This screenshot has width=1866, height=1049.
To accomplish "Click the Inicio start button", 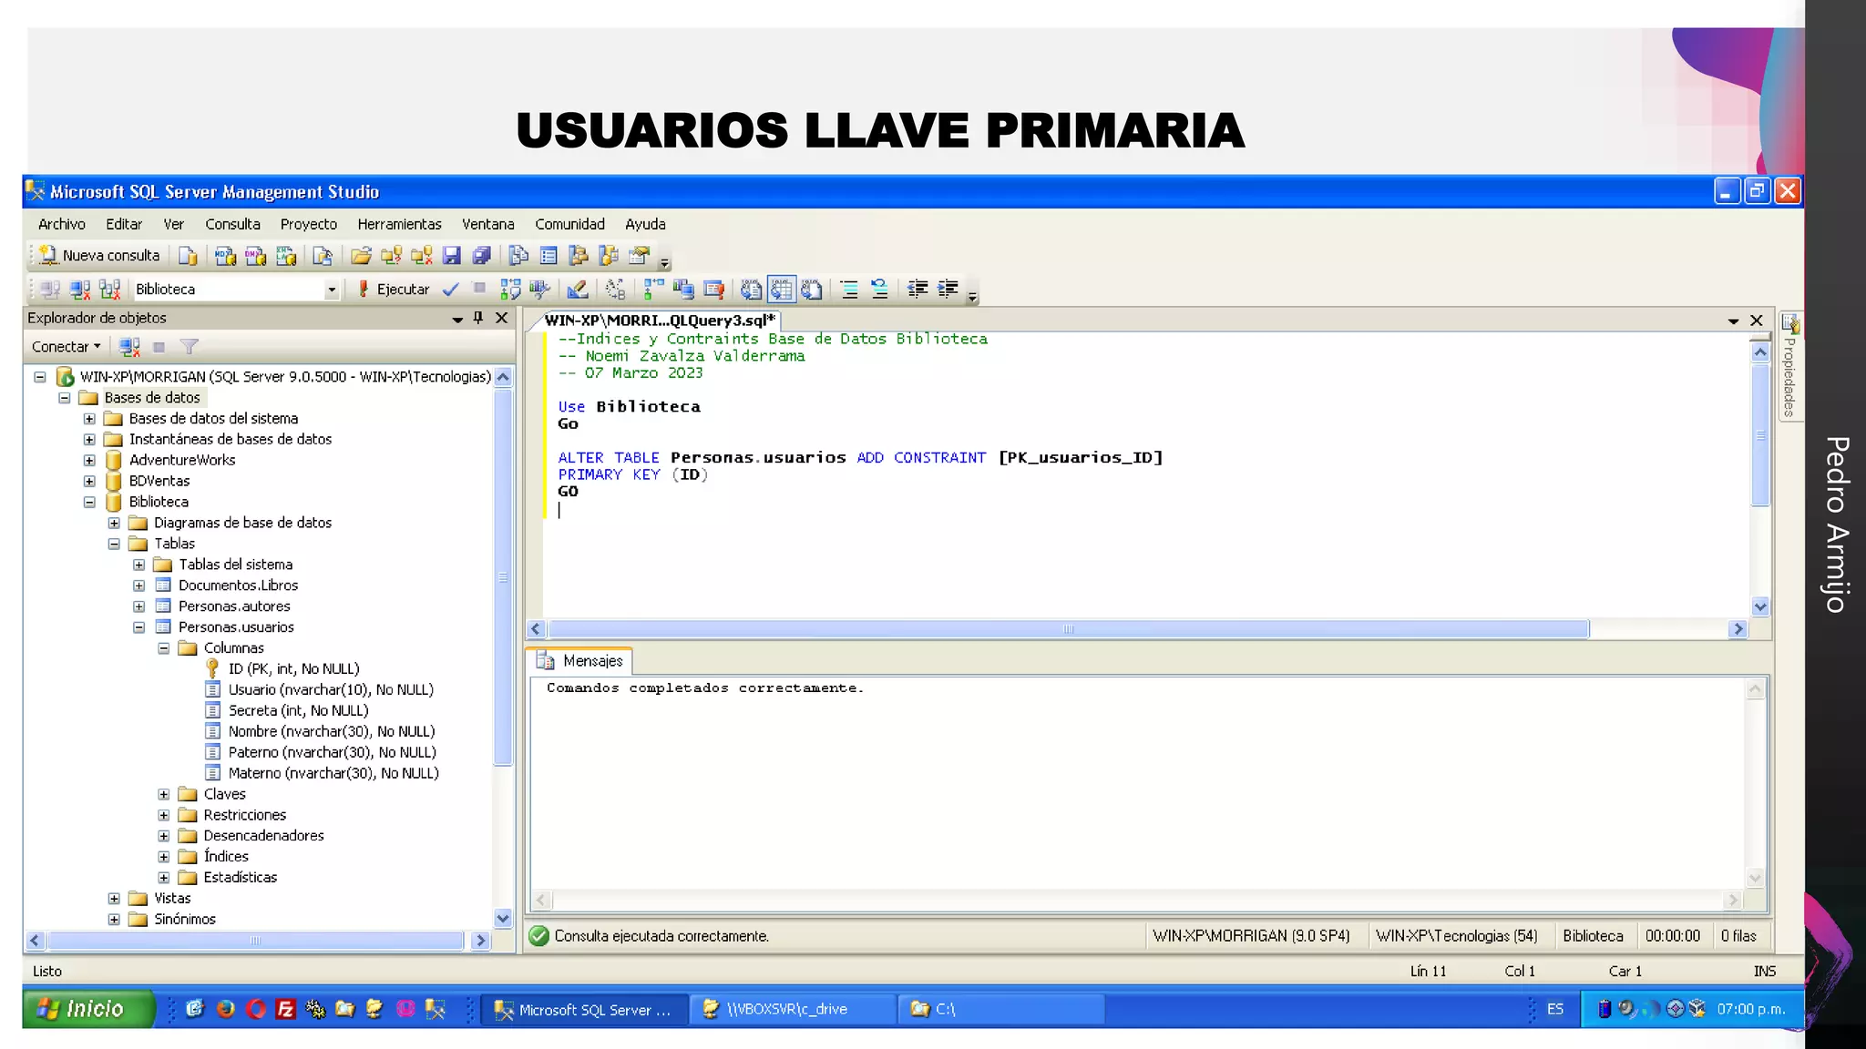I will (89, 1009).
